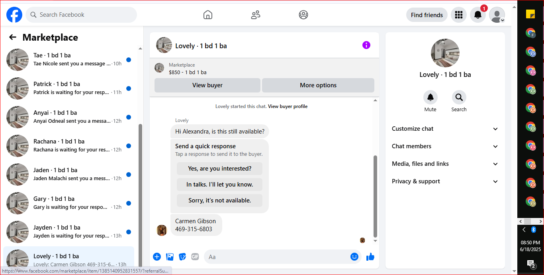Click the purple conversation info icon
The width and height of the screenshot is (544, 275).
click(x=366, y=45)
